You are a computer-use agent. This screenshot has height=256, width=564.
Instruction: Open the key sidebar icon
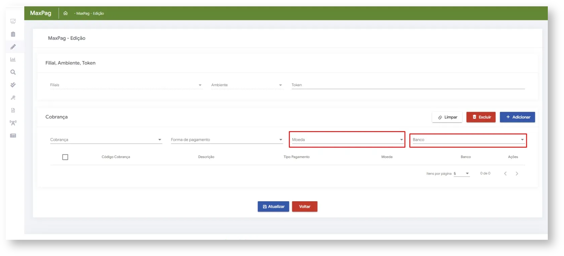coord(13,98)
